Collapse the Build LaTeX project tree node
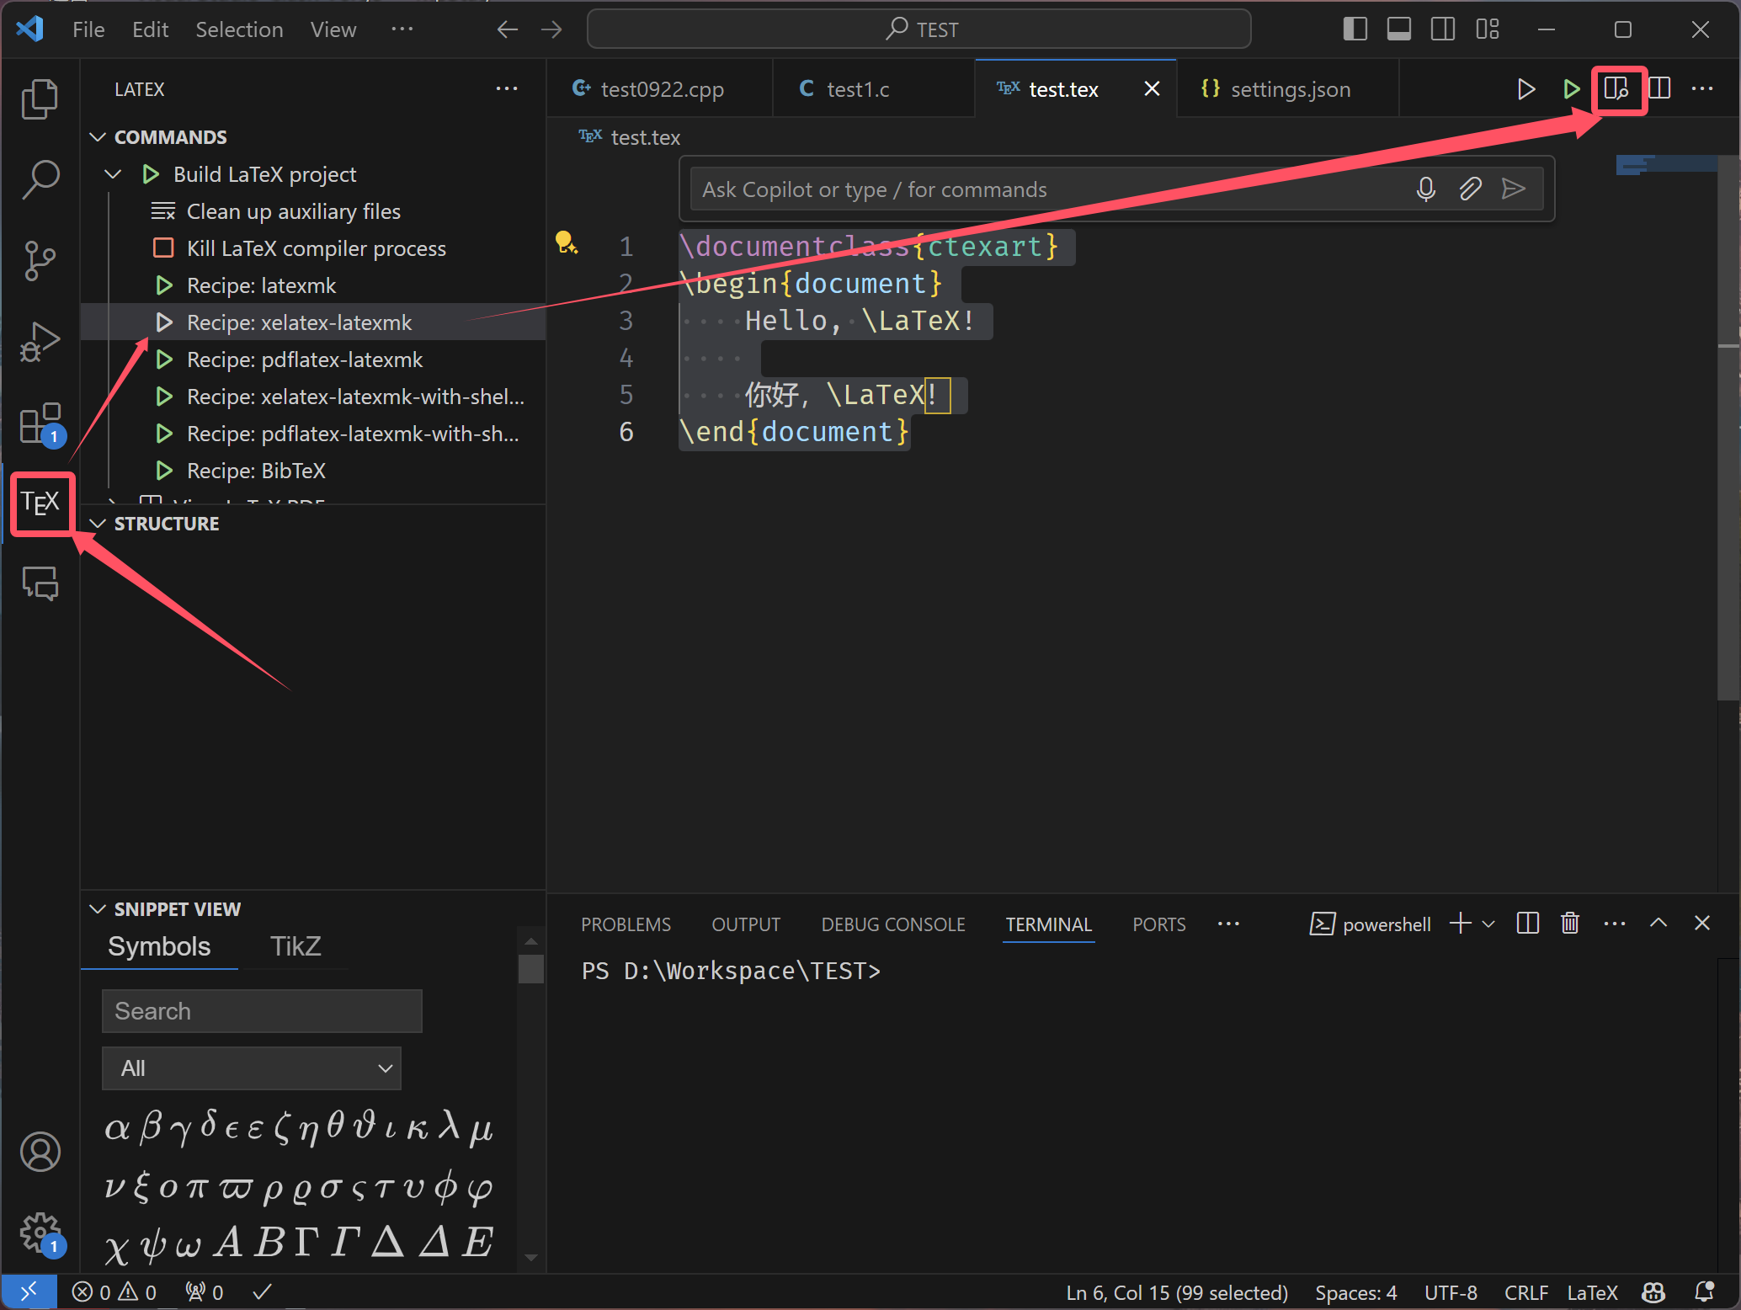Viewport: 1741px width, 1310px height. point(113,174)
